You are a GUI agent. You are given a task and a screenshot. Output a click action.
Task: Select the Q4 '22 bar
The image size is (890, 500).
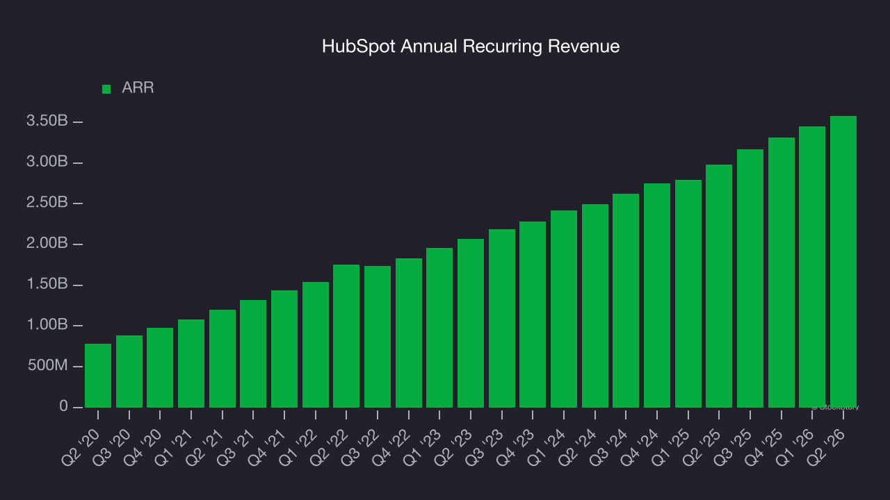(x=409, y=333)
